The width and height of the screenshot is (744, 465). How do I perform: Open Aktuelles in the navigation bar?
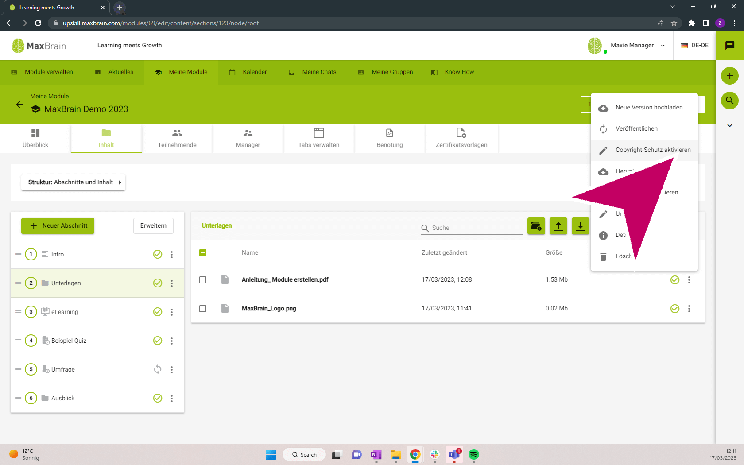point(114,72)
